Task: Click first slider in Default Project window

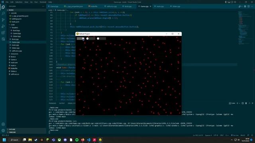Action: (x=80, y=39)
